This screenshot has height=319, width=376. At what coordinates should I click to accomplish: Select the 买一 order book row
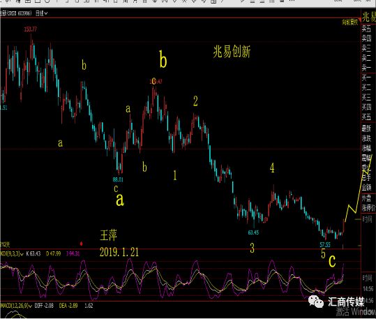[367, 77]
